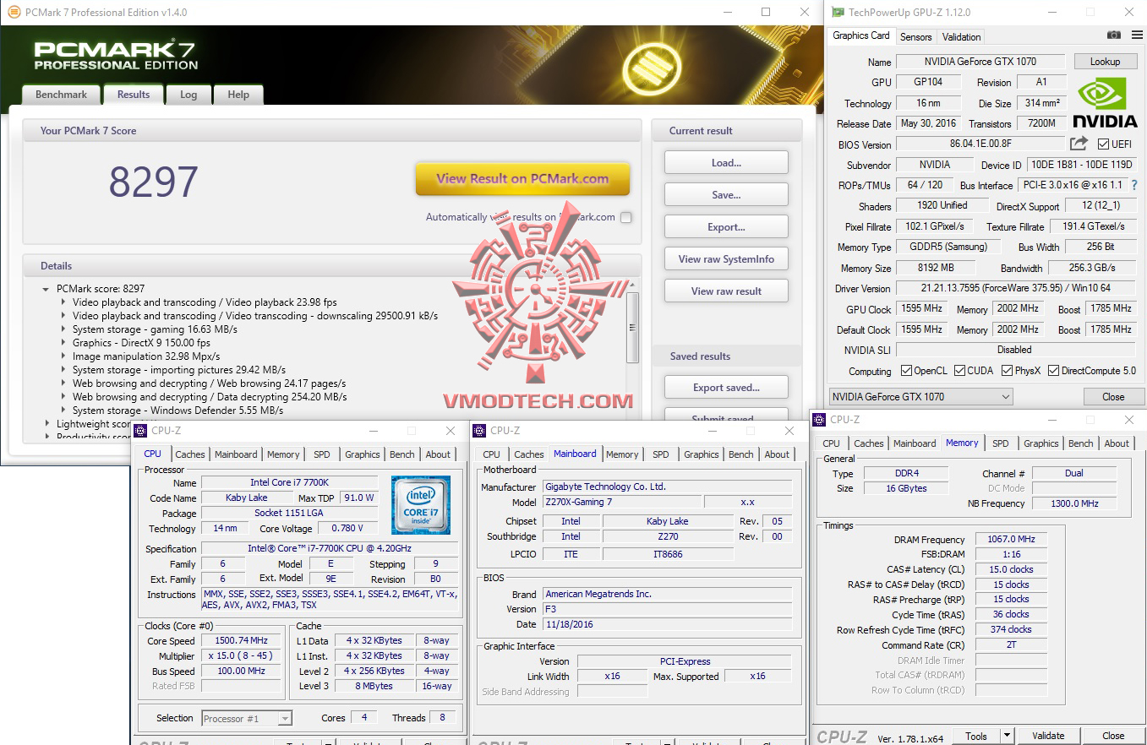The image size is (1147, 745).
Task: Click the Bus Interface question mark icon
Action: tap(1133, 185)
